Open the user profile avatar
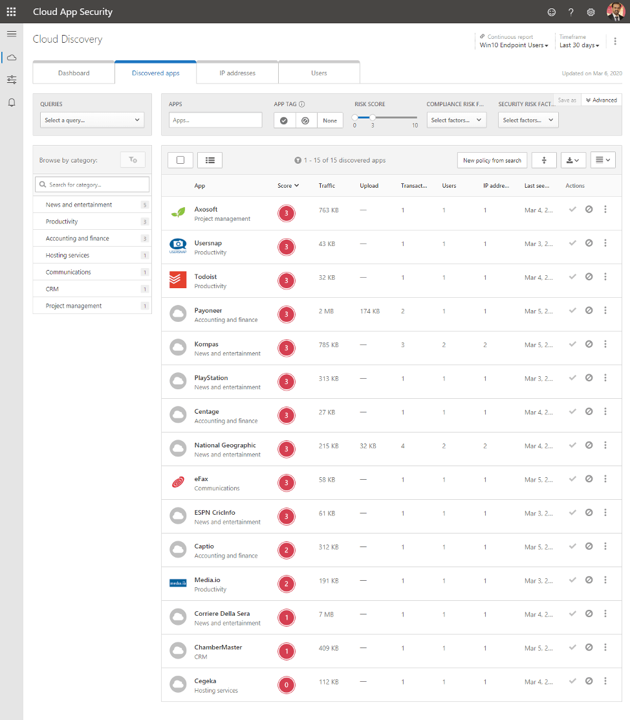The width and height of the screenshot is (630, 720). [x=615, y=12]
